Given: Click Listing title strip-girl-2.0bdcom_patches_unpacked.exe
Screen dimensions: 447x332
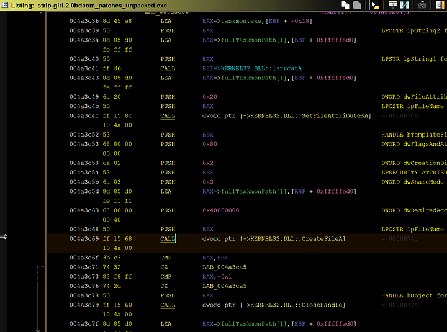Looking at the screenshot, I should coord(102,6).
